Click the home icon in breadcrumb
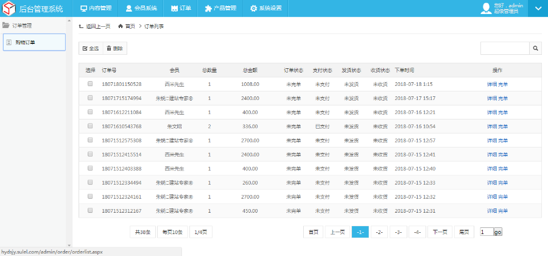 [x=121, y=26]
